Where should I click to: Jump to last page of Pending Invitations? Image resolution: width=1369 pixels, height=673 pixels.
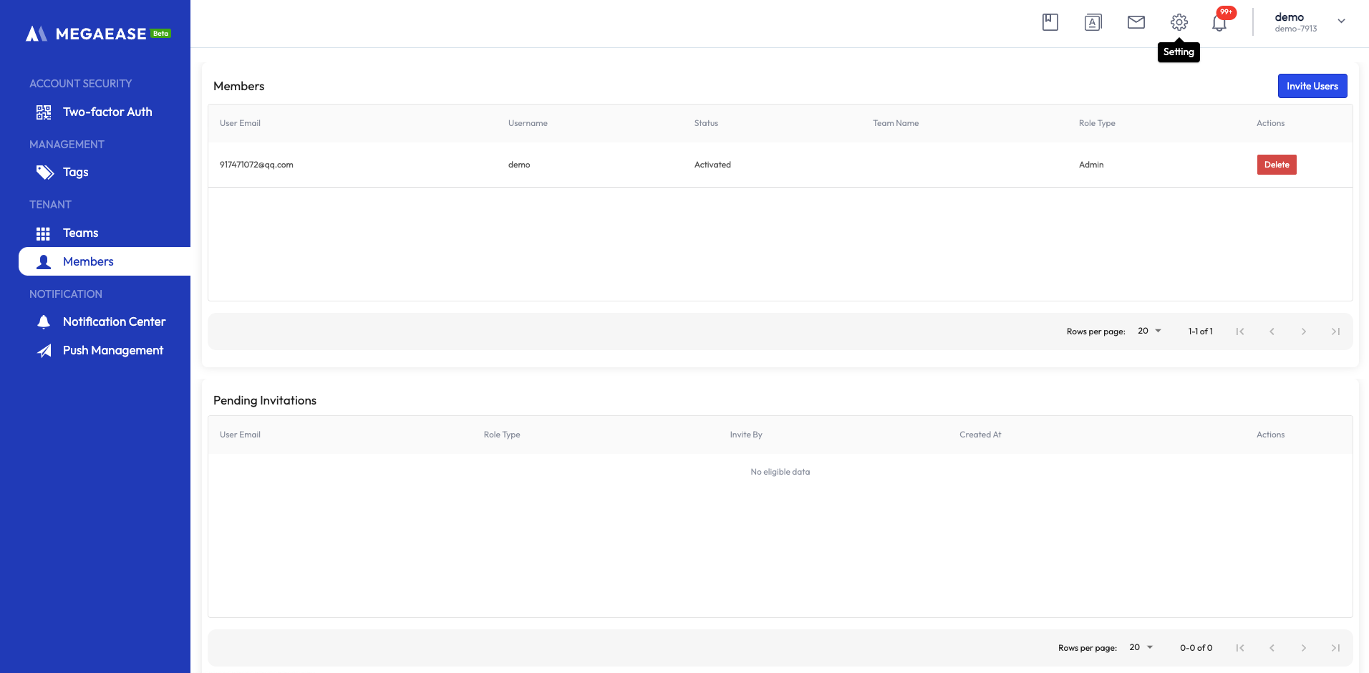coord(1335,648)
